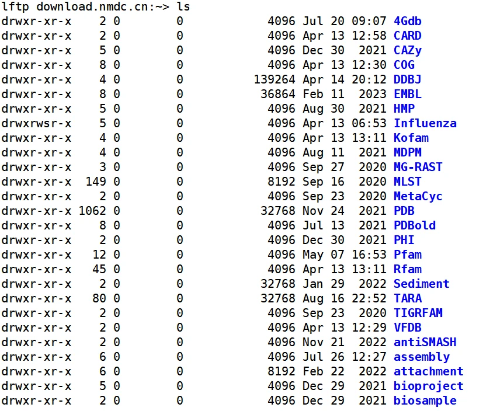The height and width of the screenshot is (411, 483).
Task: Select the attachment directory entry
Action: click(428, 371)
